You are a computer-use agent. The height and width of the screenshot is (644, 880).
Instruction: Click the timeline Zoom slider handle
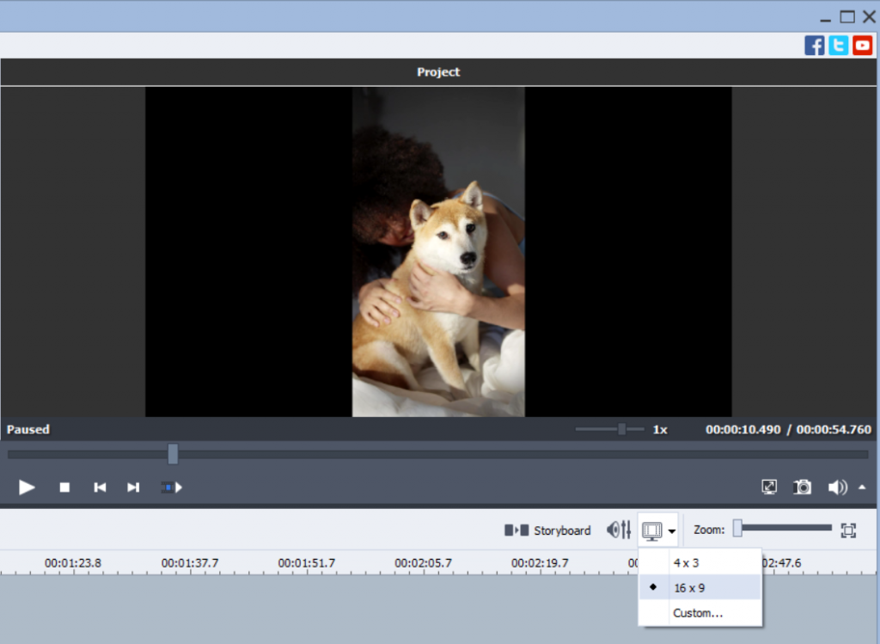point(737,530)
